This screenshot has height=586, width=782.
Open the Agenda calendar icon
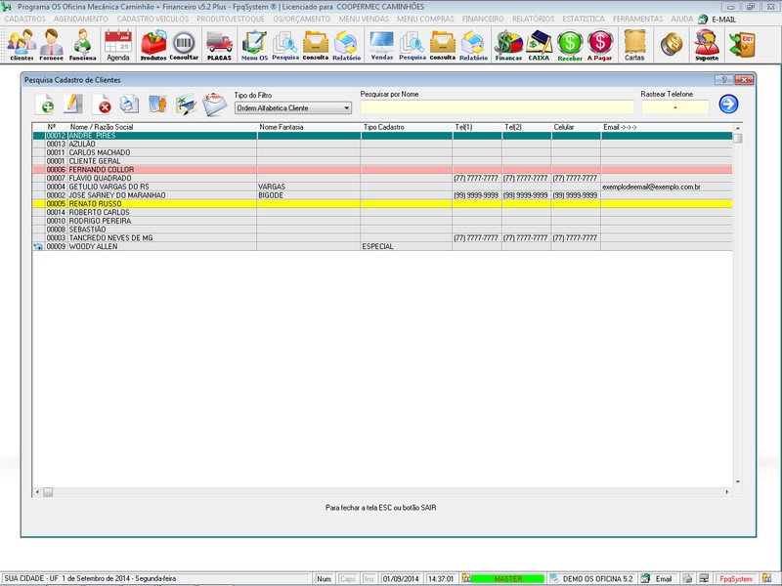118,45
